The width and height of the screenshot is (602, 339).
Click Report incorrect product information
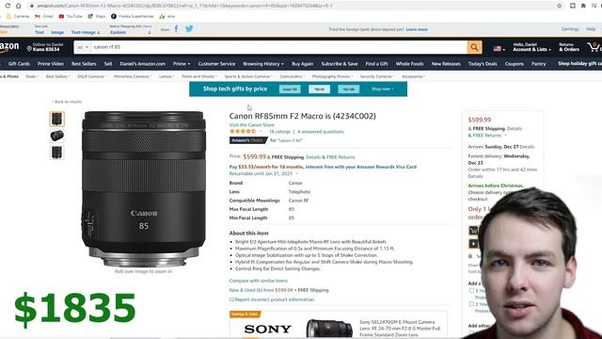pos(272,299)
